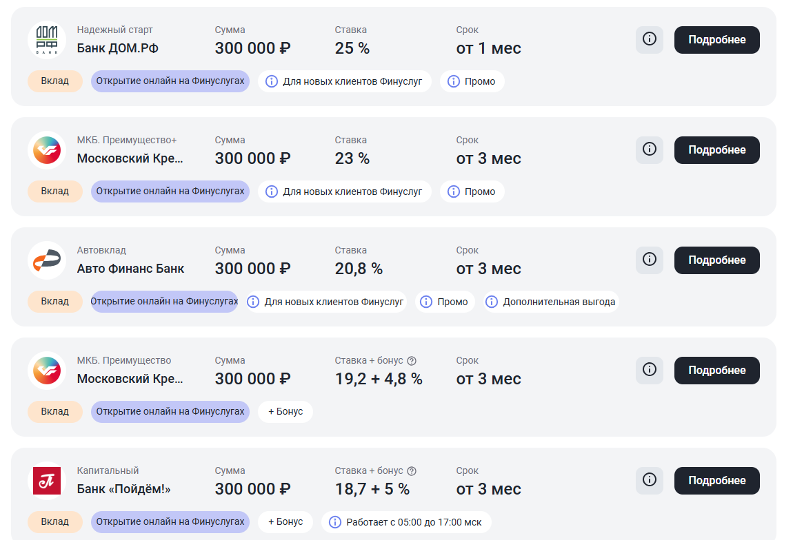Click Банк ДОМ.РФ logo

point(47,40)
